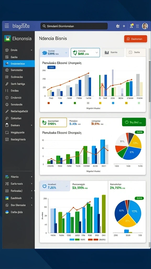Click the orange Destonian button
This screenshot has width=151, height=269.
coord(136,39)
